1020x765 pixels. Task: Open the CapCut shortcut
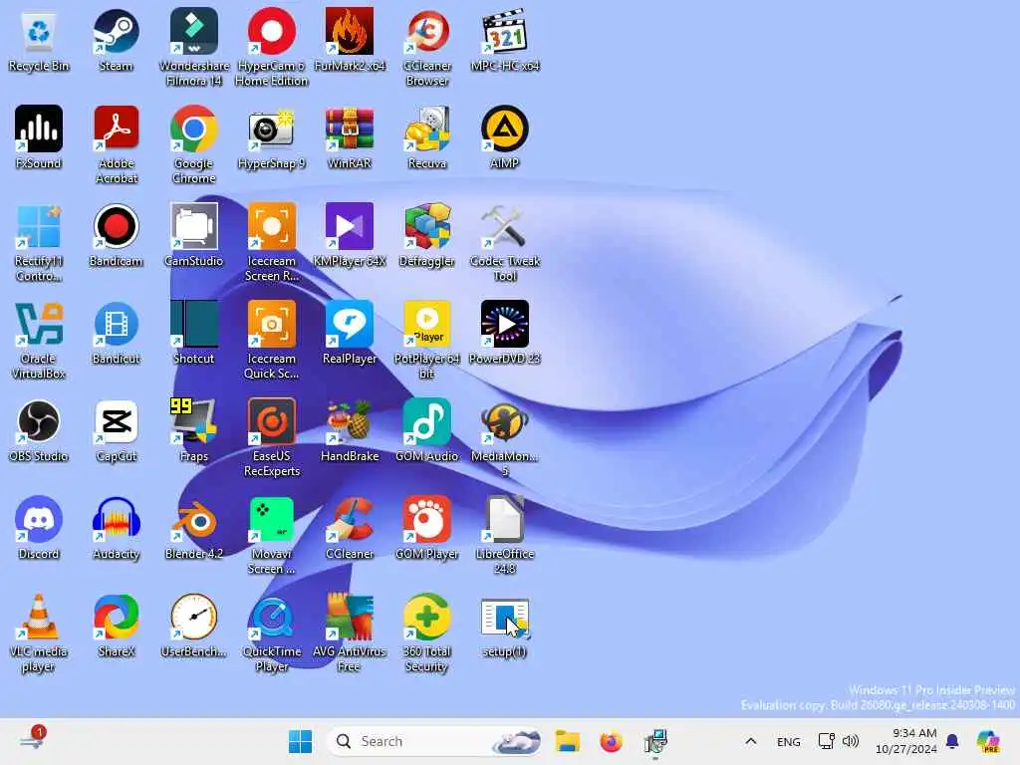(x=116, y=431)
